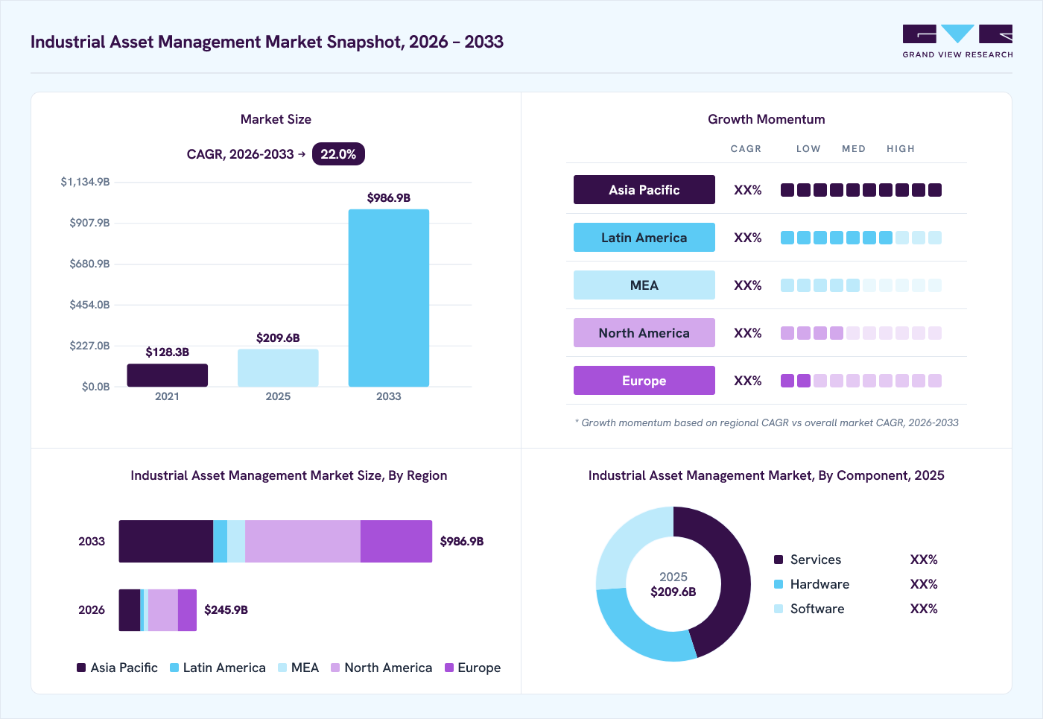This screenshot has height=719, width=1043.
Task: Click the XX% CAGR value for MEA
Action: [748, 285]
